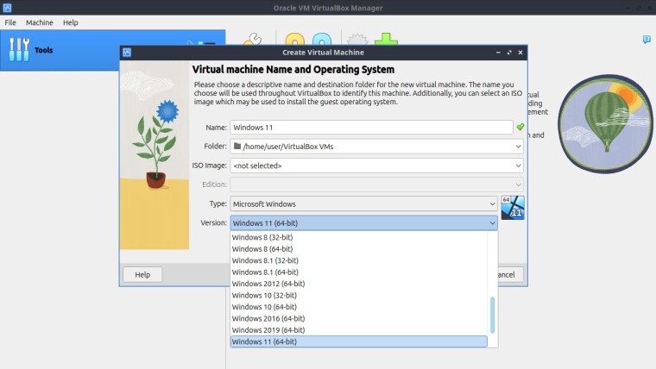
Task: Select Windows 2016 (64-bit) from list
Action: (359, 318)
